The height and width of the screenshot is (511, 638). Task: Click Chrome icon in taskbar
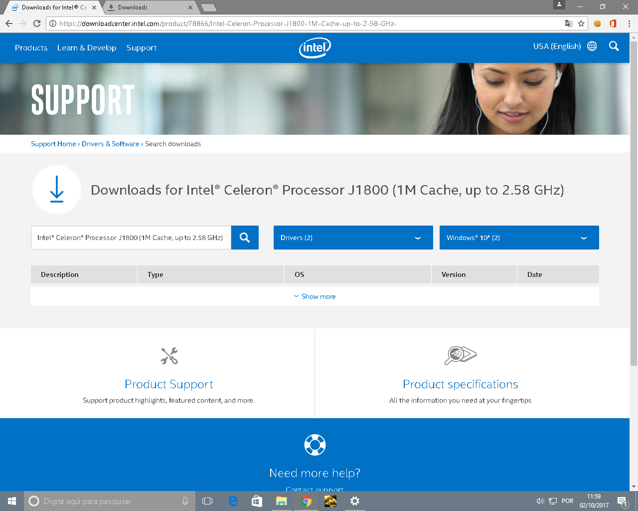pyautogui.click(x=306, y=501)
